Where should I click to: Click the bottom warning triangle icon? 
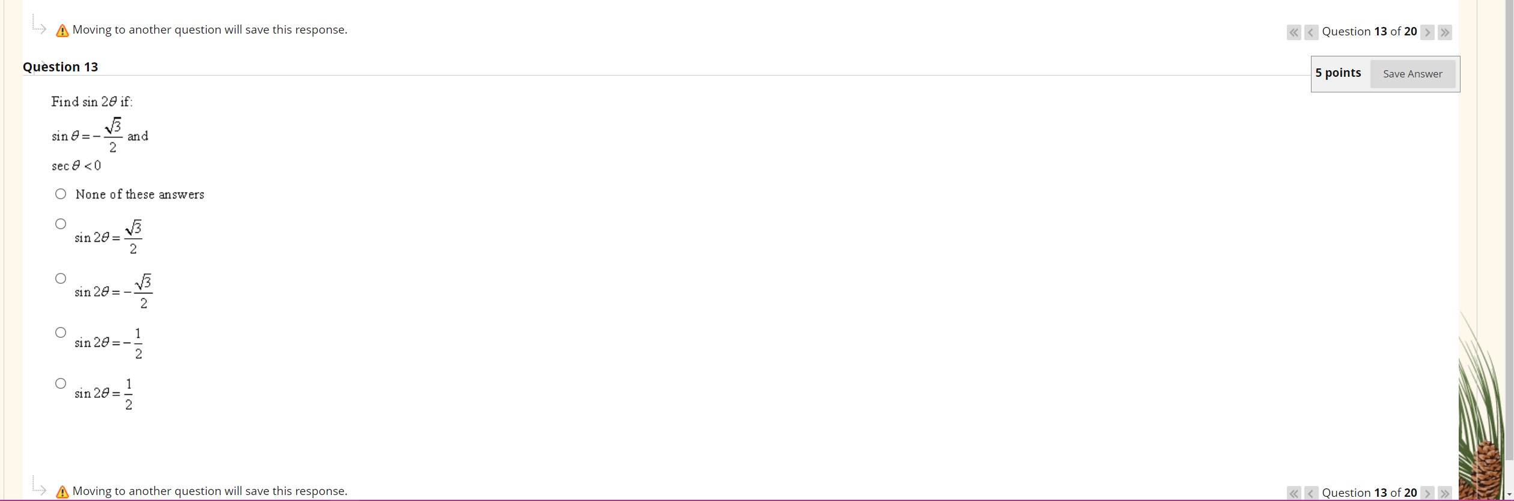tap(62, 492)
